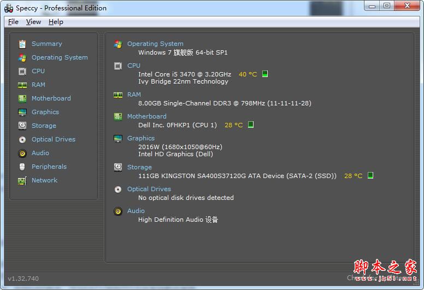
Task: Click the 8.00GB Single-Channel DDR3 text
Action: [225, 103]
